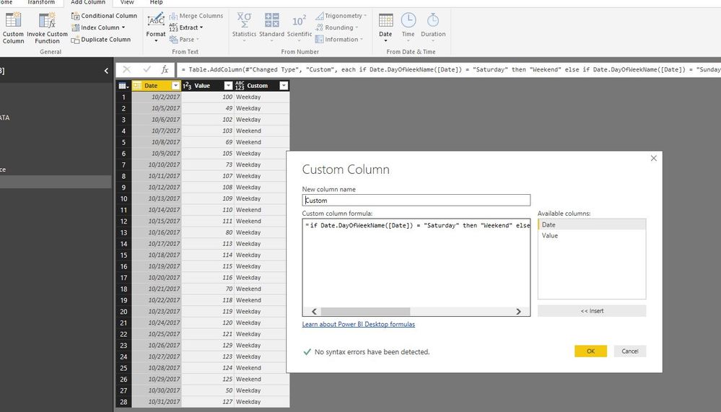The image size is (721, 412).
Task: Click the OK button
Action: [591, 351]
